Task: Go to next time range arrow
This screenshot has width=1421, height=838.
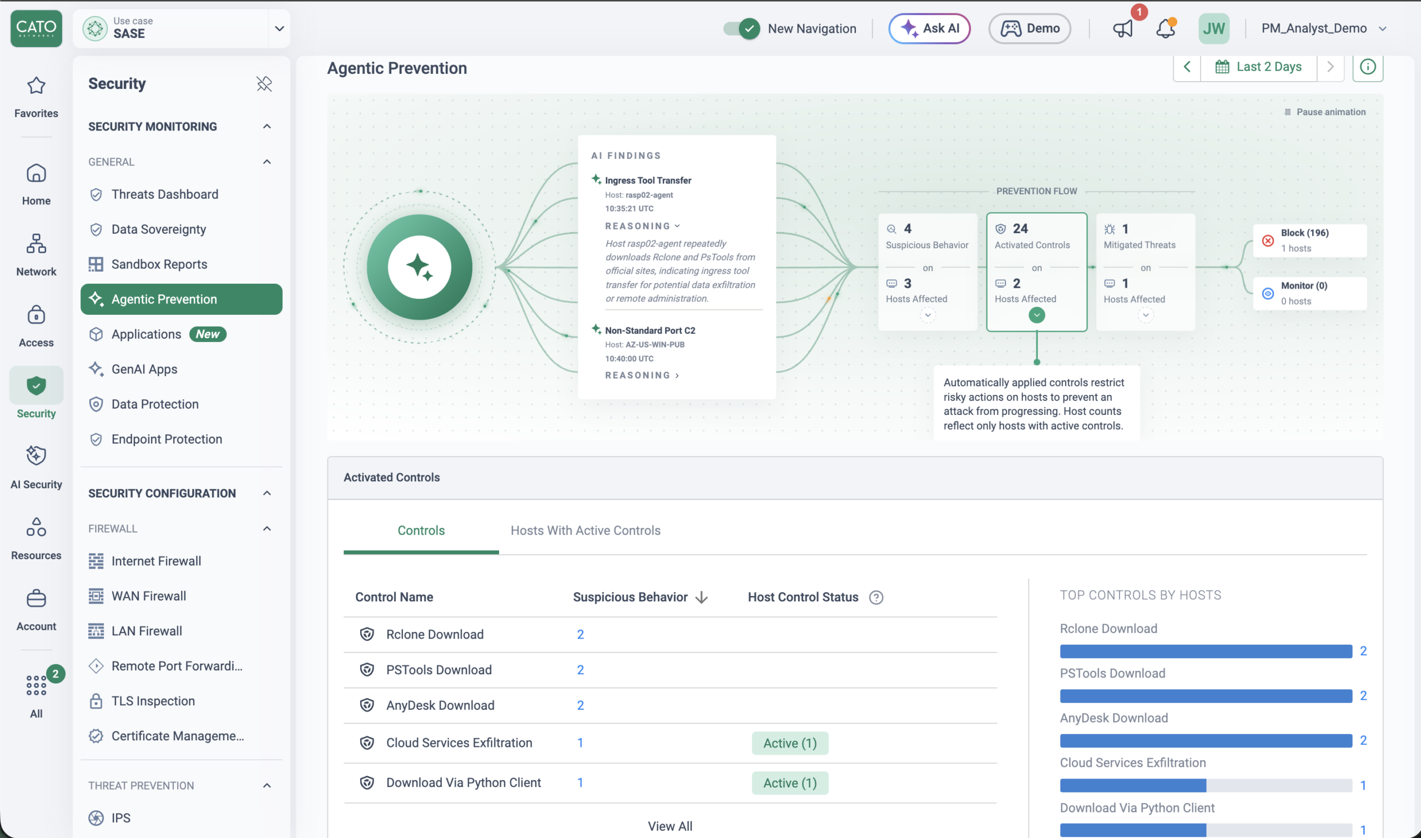Action: 1330,67
